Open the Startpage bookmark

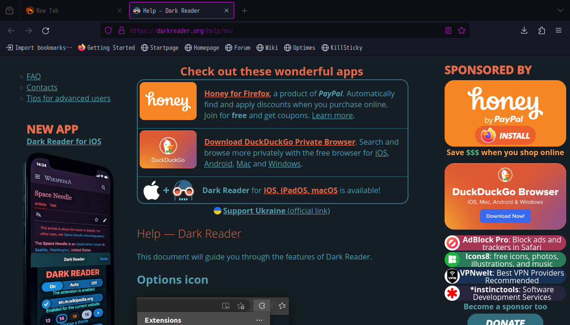[x=160, y=47]
